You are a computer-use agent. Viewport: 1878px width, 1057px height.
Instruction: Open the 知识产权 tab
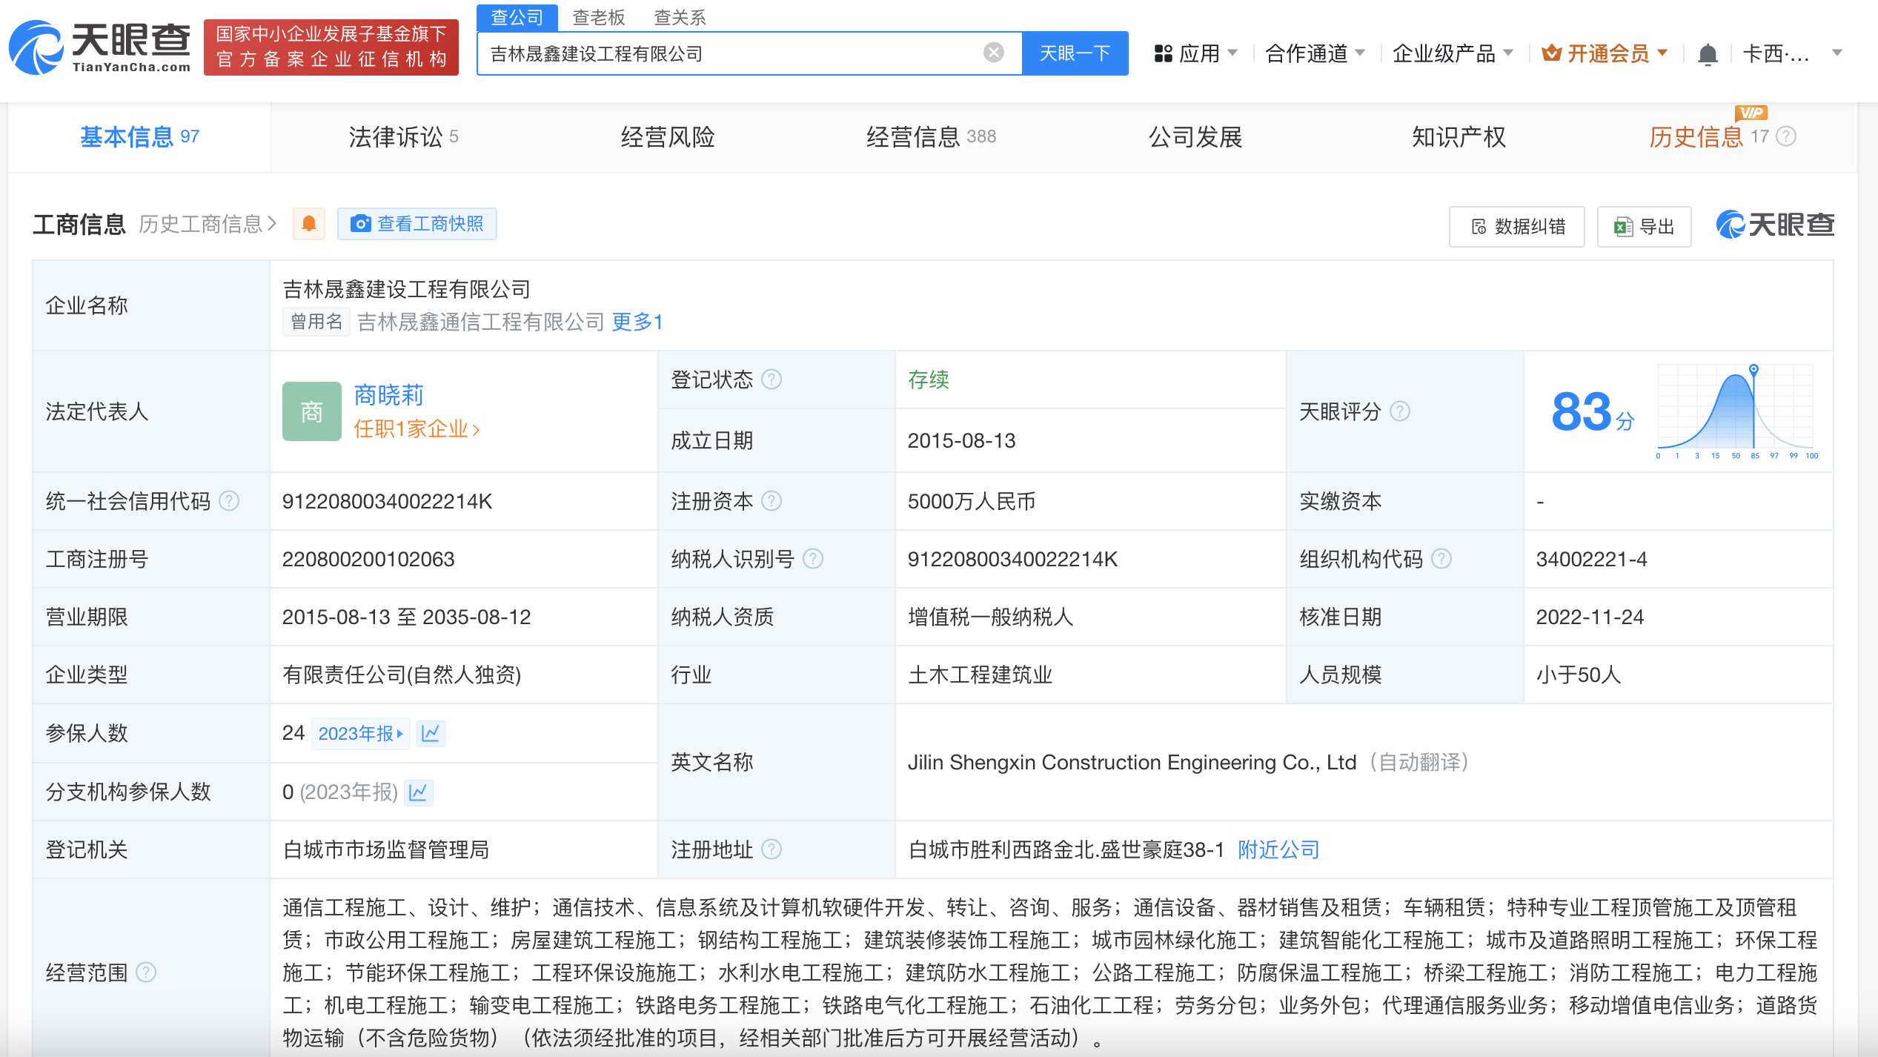pos(1459,137)
